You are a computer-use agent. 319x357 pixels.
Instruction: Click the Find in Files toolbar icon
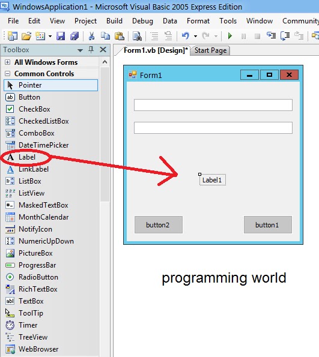pyautogui.click(x=137, y=36)
